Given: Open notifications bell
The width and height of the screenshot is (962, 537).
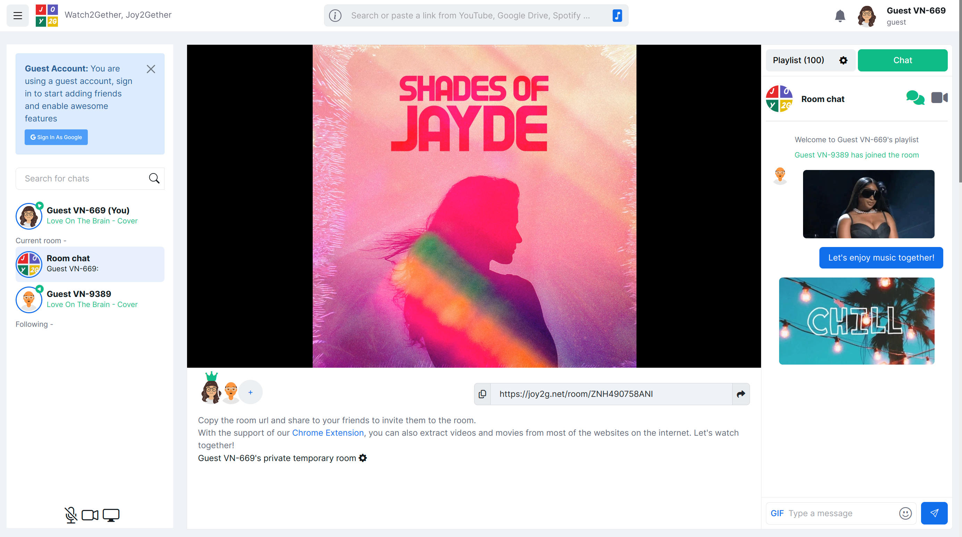Looking at the screenshot, I should pyautogui.click(x=840, y=16).
